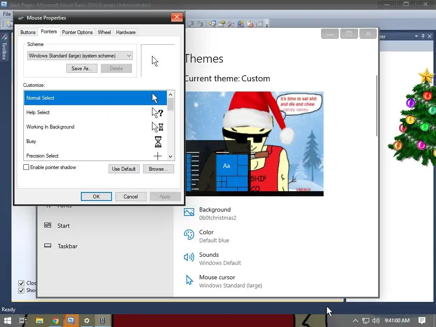
Task: Open the Object Browser toolbar icon
Action: pos(241,24)
